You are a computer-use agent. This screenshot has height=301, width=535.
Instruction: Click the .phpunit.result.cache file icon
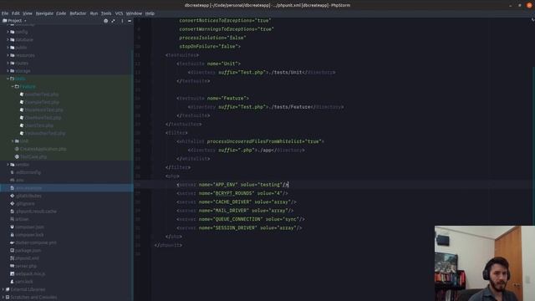pyautogui.click(x=13, y=212)
